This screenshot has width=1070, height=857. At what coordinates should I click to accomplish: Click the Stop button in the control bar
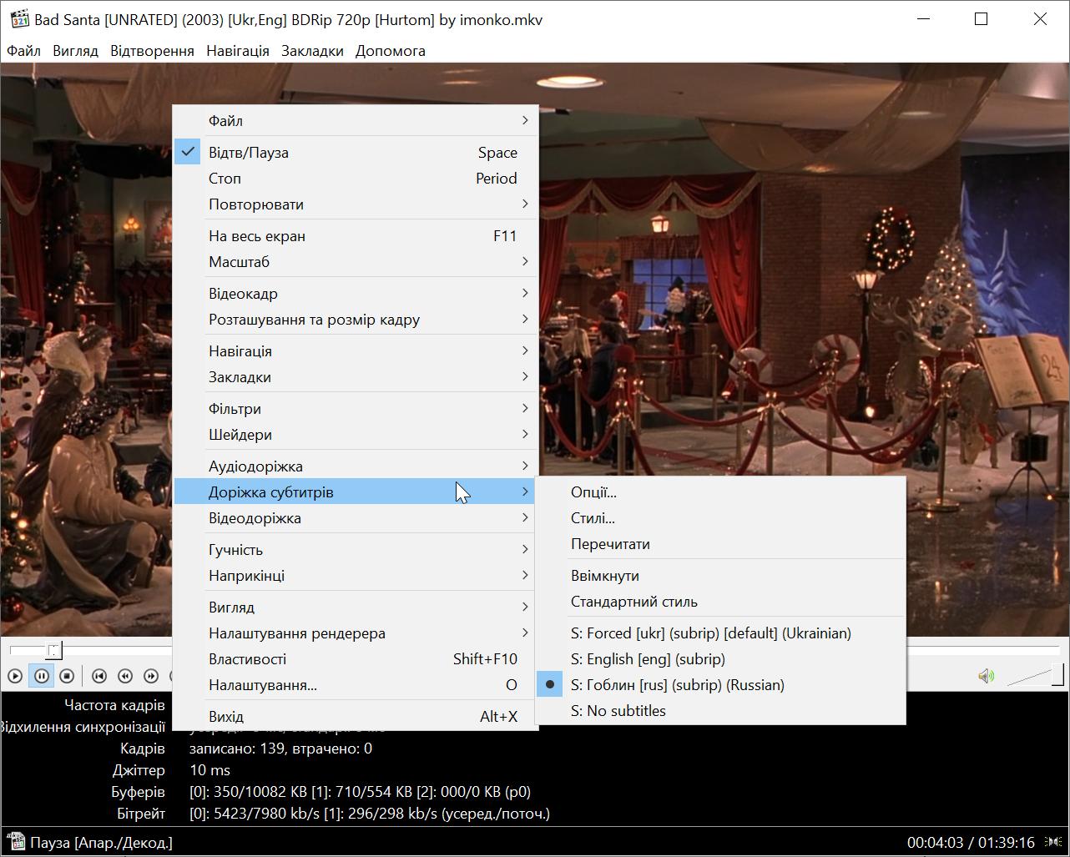click(68, 676)
